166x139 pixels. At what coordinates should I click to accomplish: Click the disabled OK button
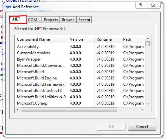pyautogui.click(x=111, y=127)
